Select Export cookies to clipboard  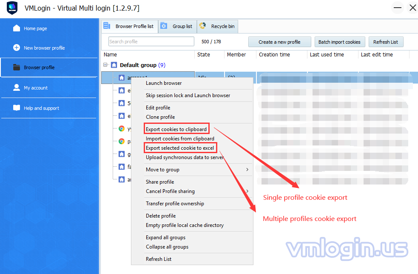click(x=176, y=129)
